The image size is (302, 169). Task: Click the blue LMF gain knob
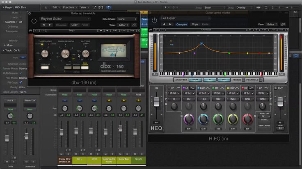coord(204,119)
